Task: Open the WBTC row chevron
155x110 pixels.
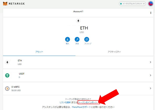Action: click(x=150, y=88)
